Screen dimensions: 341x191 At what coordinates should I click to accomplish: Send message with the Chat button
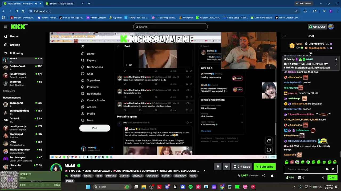pyautogui.click(x=332, y=178)
